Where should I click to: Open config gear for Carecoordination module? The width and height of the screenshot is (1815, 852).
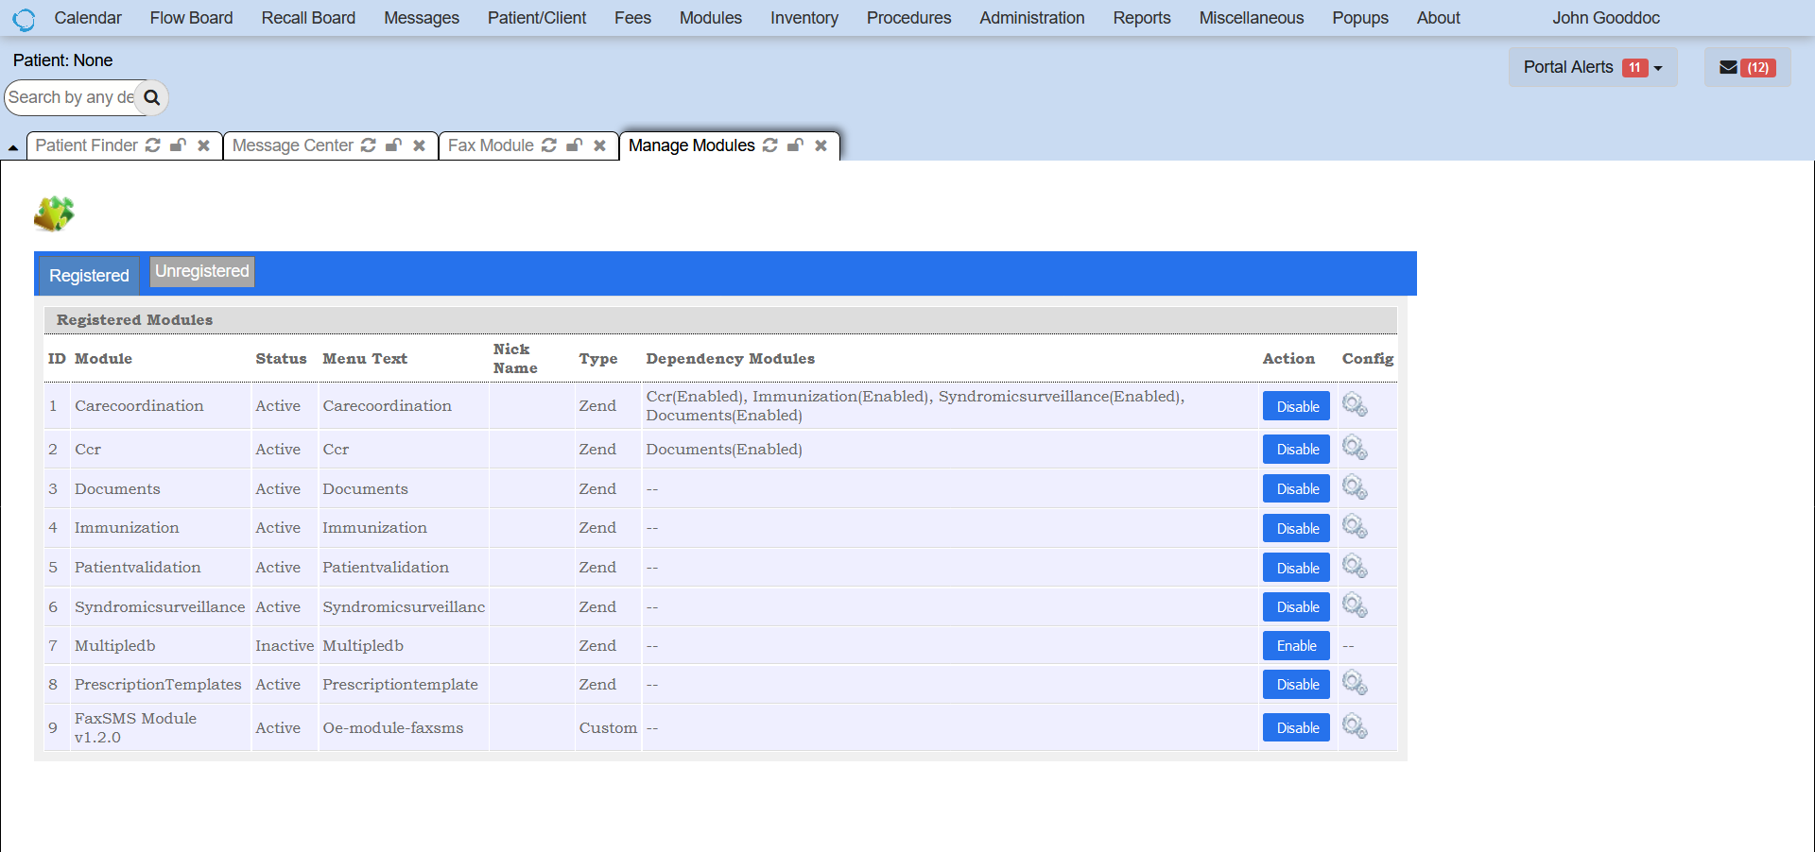click(1354, 405)
